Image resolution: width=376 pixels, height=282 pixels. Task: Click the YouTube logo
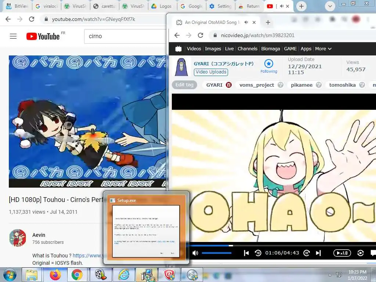43,36
